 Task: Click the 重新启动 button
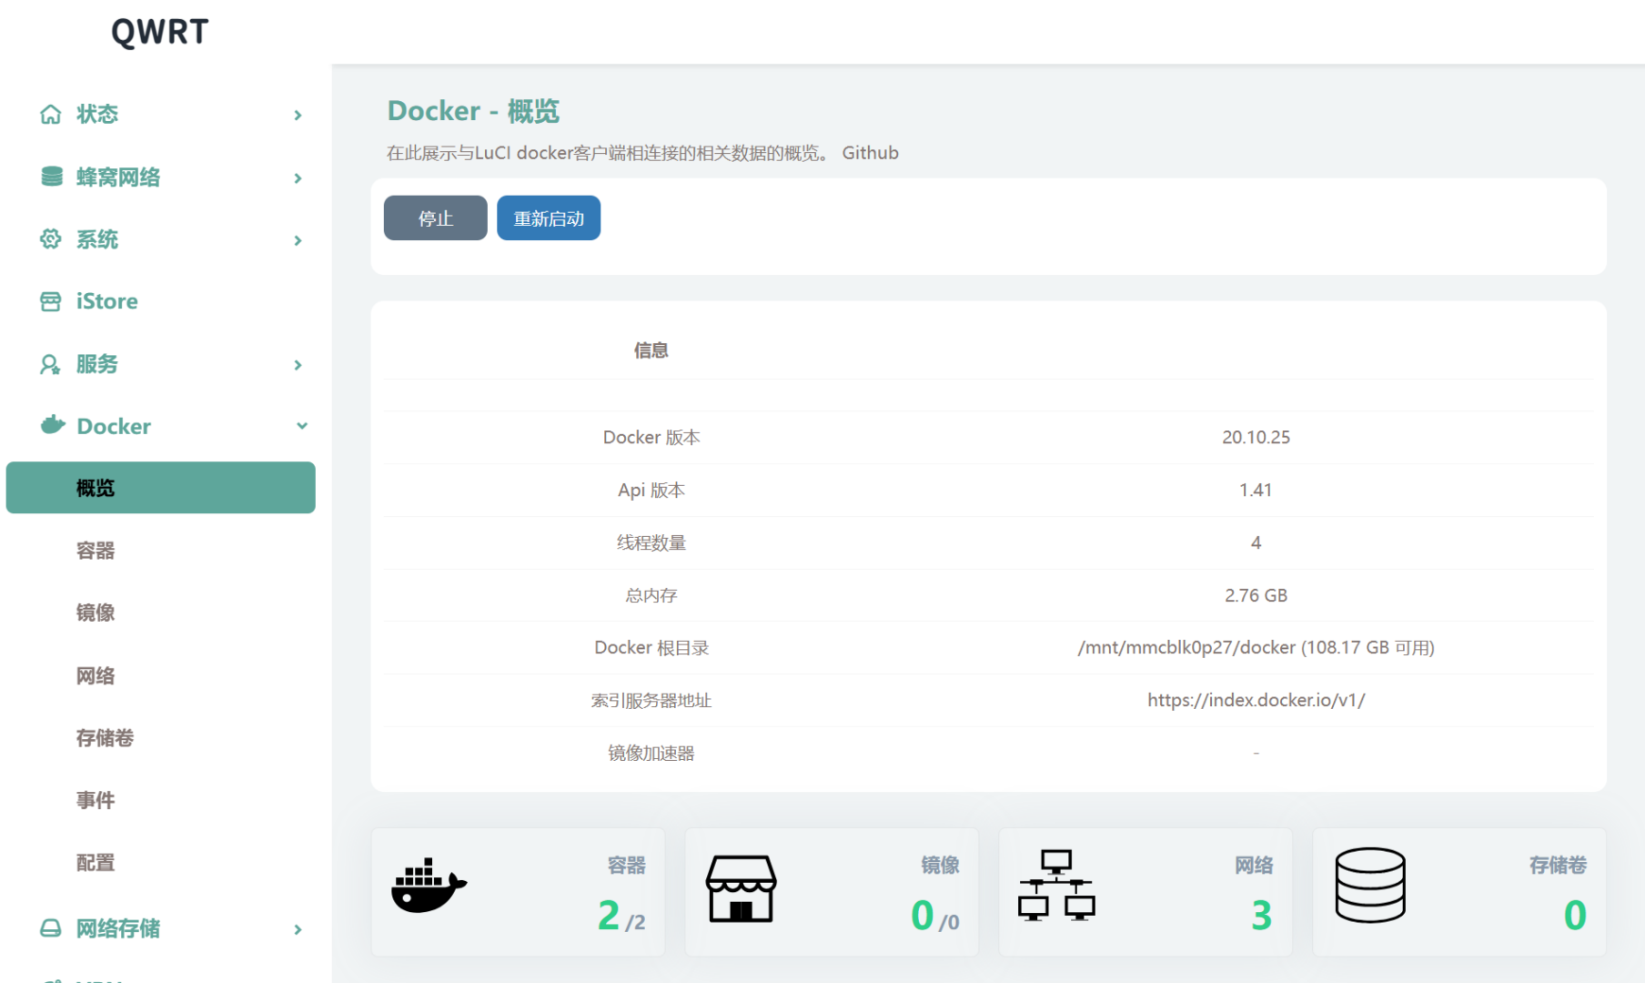click(549, 218)
